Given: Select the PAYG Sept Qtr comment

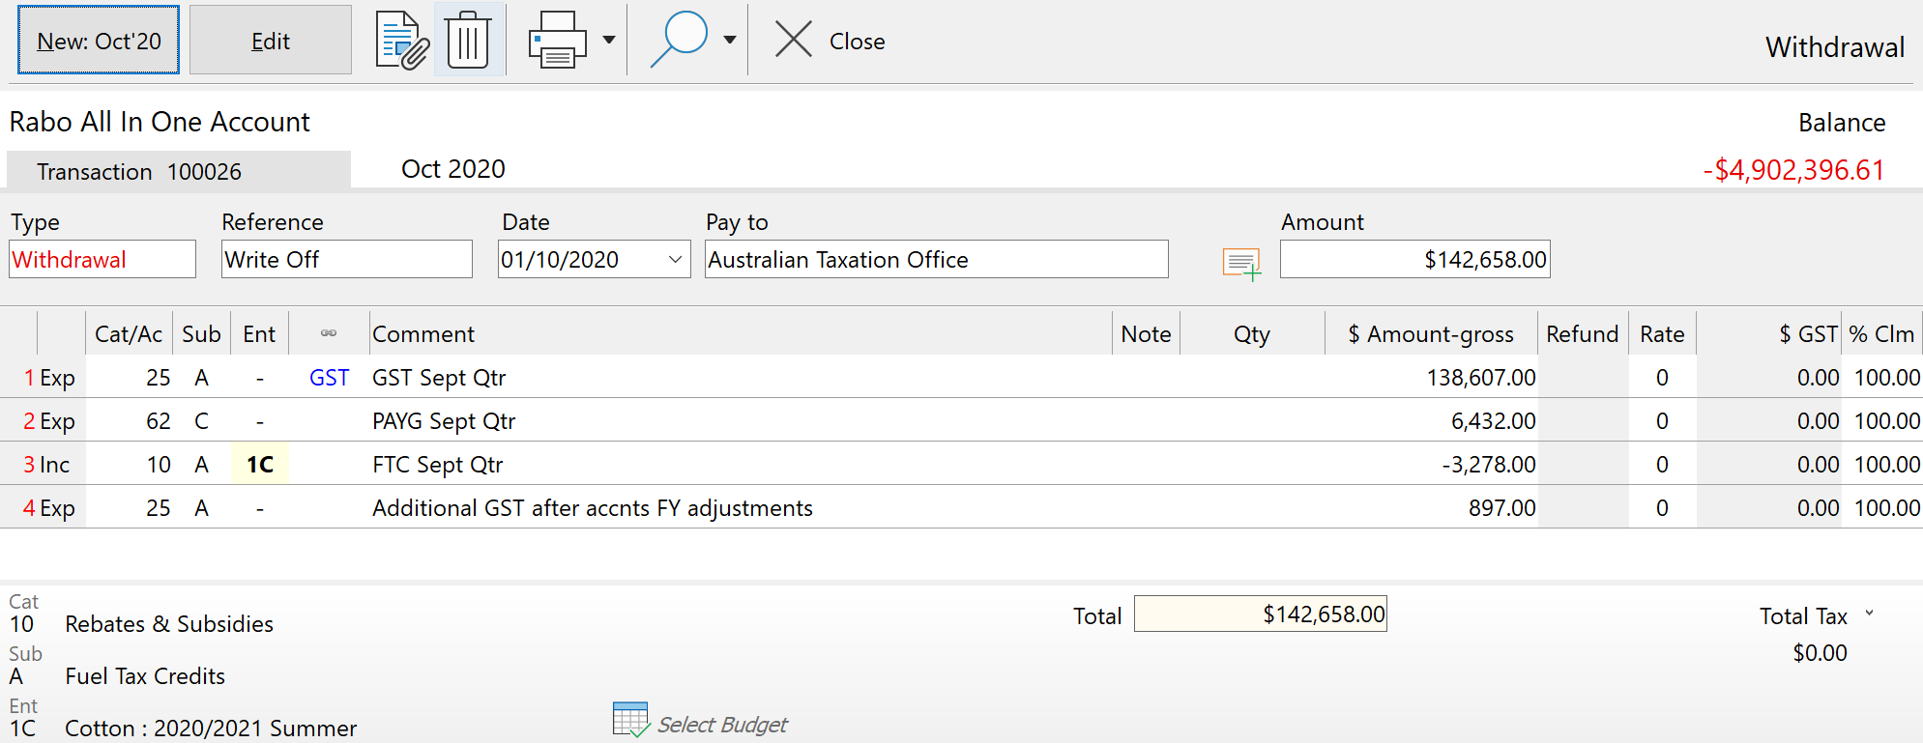Looking at the screenshot, I should pos(444,421).
